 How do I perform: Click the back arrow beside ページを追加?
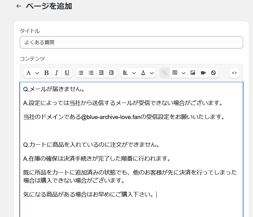(19, 6)
